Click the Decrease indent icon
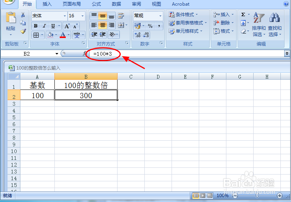 94,35
